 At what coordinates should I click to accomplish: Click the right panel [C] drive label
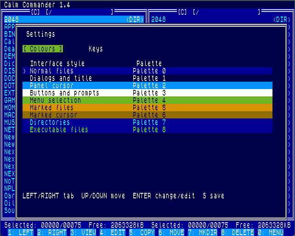click(182, 12)
